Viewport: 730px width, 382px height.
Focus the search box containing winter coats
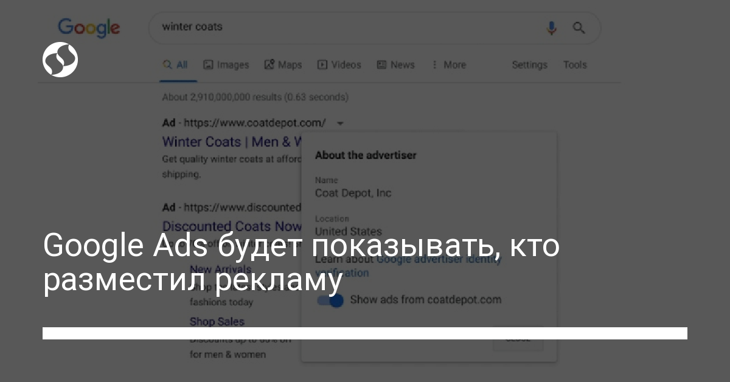(375, 28)
